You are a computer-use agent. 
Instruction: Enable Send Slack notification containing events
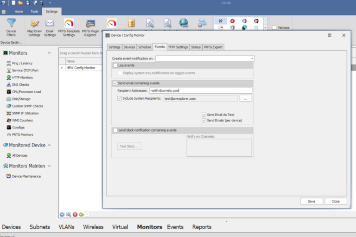[x=115, y=130]
